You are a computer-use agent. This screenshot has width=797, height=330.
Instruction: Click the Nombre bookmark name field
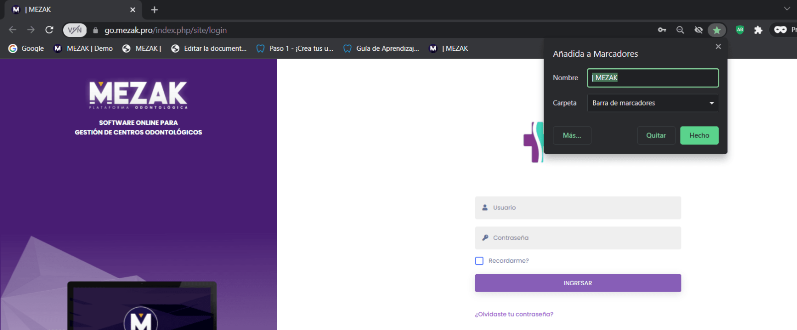tap(653, 78)
